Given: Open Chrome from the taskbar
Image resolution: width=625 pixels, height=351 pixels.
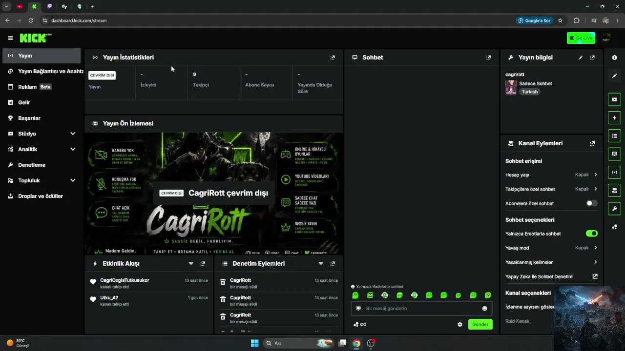Looking at the screenshot, I should pyautogui.click(x=356, y=343).
